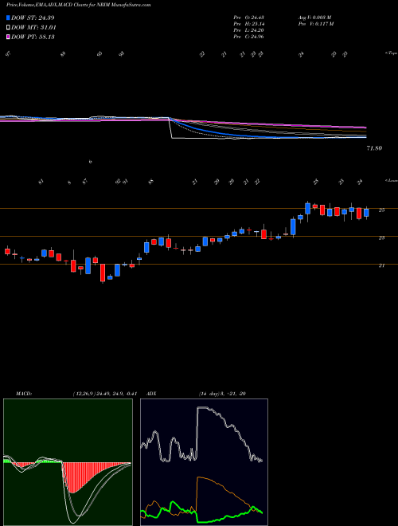This screenshot has width=398, height=526.
Task: Click the MACD (12,26,9) parameter values
Action: 104,394
